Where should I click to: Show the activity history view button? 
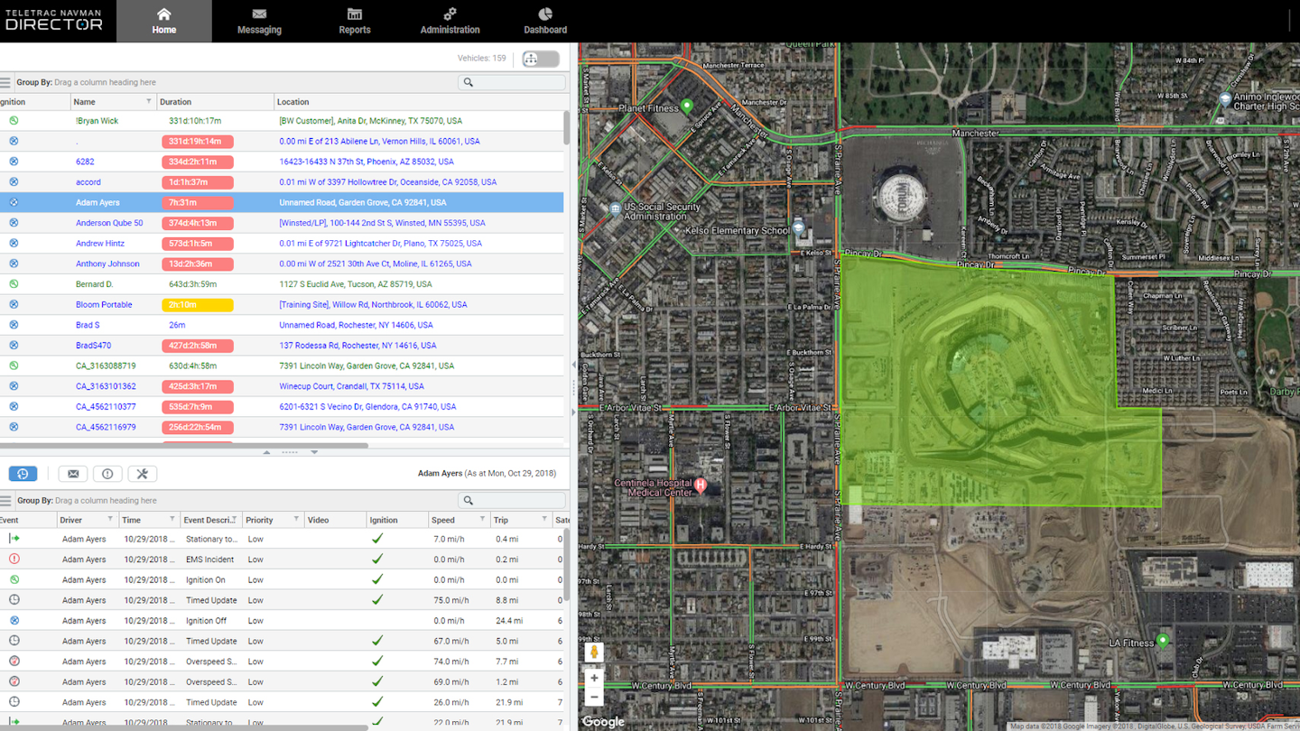pyautogui.click(x=23, y=474)
